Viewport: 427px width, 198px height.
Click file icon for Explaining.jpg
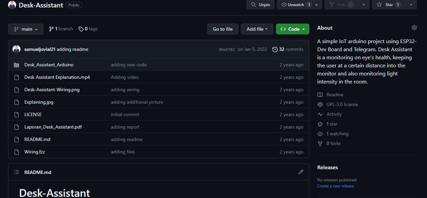[x=17, y=102]
